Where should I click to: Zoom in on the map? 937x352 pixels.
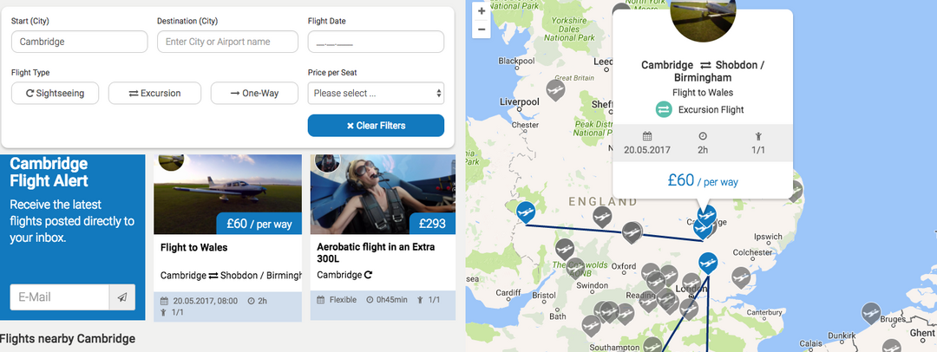tap(482, 11)
